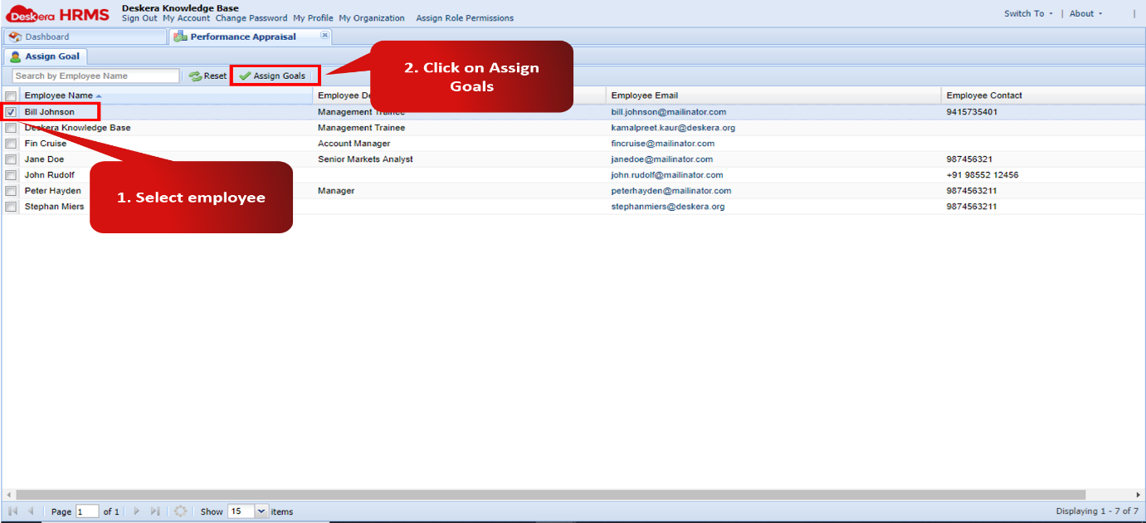
Task: Click the Deskera HRMS logo
Action: [58, 14]
